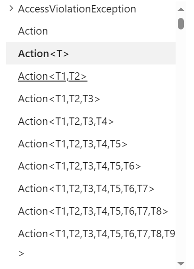Select the plain Action entry

pyautogui.click(x=33, y=31)
